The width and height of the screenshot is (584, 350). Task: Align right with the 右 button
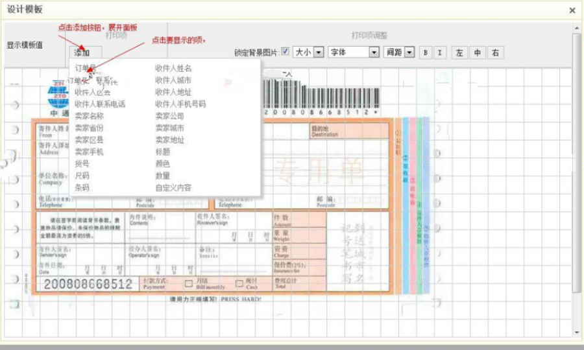click(x=495, y=52)
